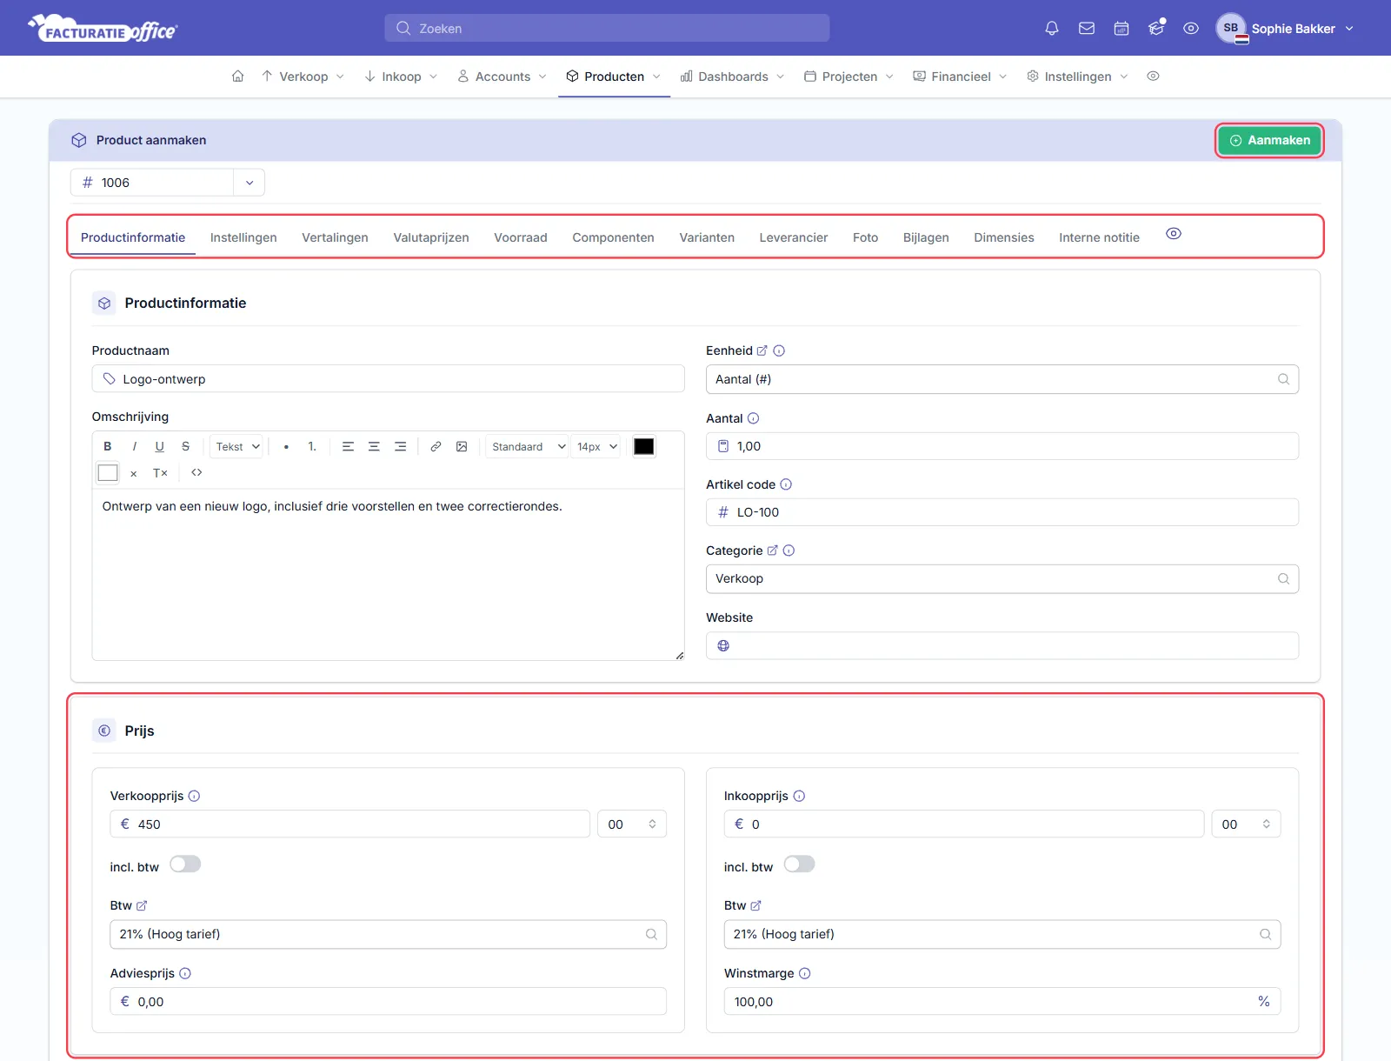Toggle the eye icon after Interne notitie tab
Image resolution: width=1391 pixels, height=1061 pixels.
pyautogui.click(x=1174, y=234)
